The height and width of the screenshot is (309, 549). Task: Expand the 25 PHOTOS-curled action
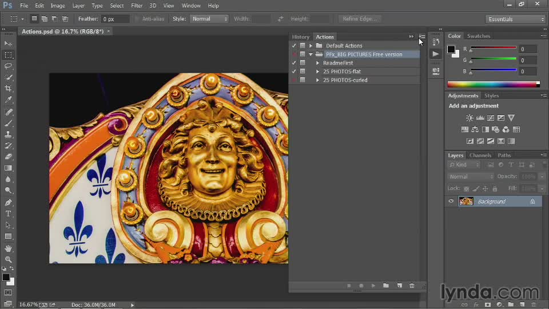point(317,80)
